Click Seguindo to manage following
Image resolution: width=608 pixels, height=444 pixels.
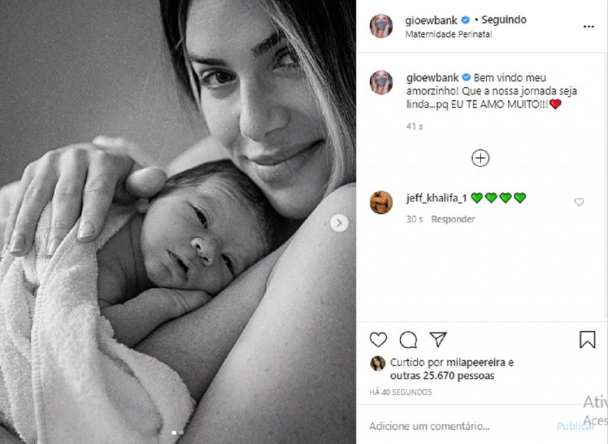(503, 20)
